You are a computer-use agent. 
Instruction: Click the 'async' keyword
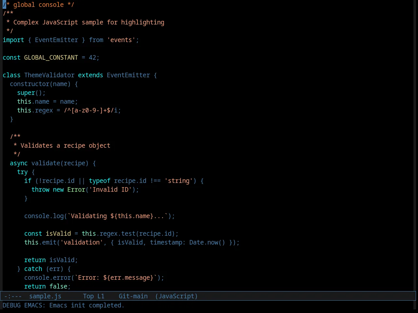[19, 163]
